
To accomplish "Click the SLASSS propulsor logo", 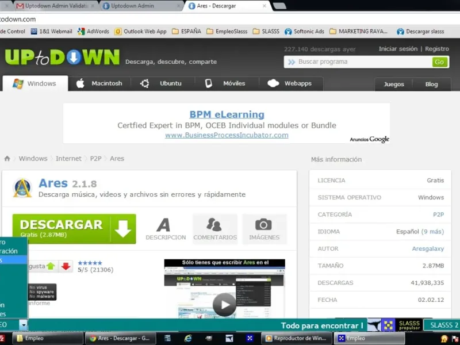I will 409,325.
